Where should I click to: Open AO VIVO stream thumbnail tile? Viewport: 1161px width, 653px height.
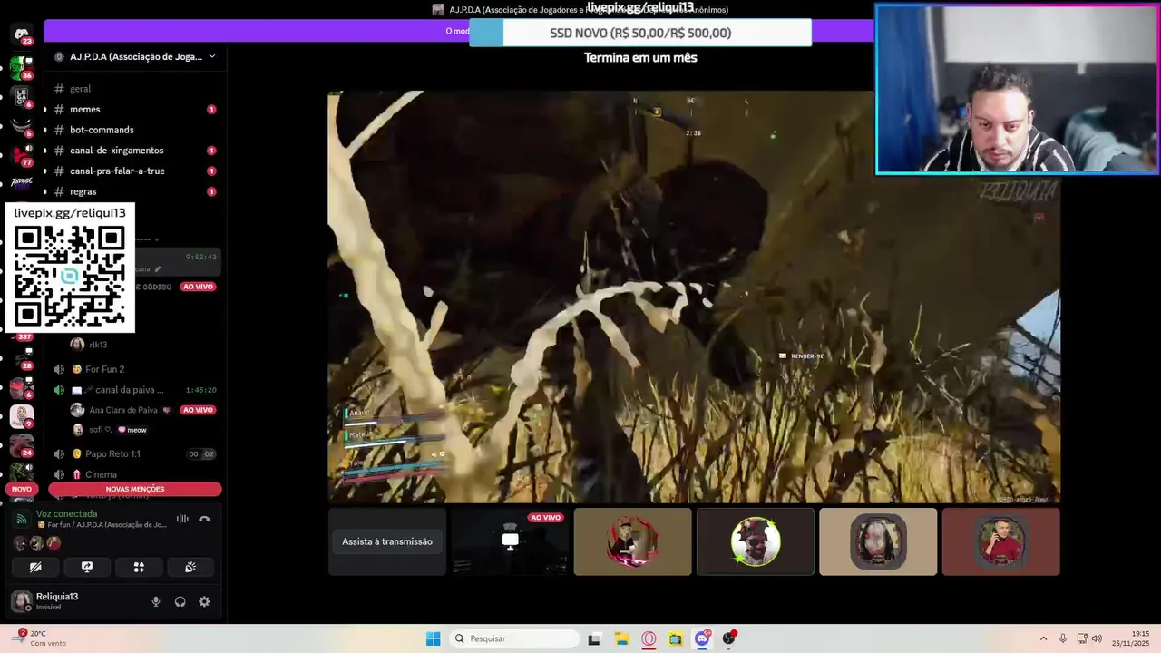pyautogui.click(x=511, y=541)
